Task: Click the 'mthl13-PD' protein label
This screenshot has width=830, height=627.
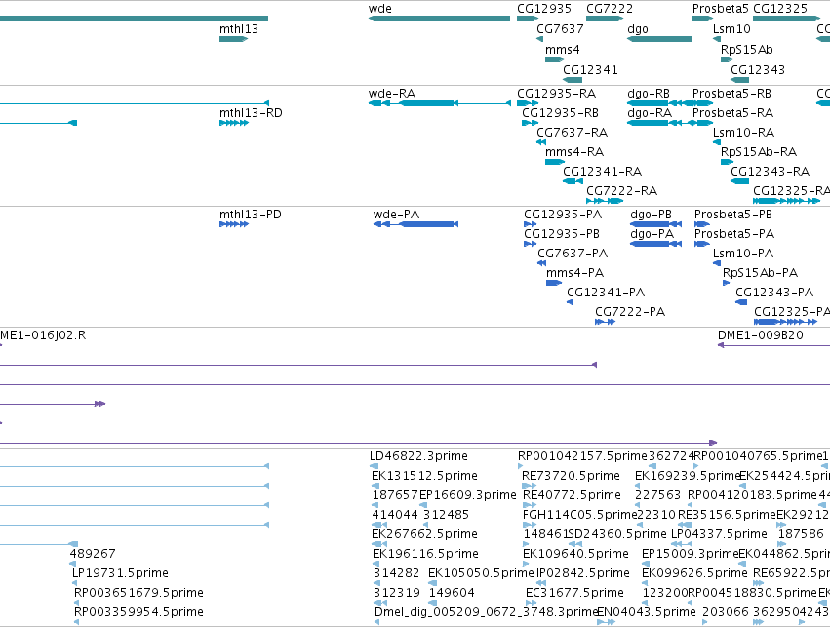Action: point(251,215)
